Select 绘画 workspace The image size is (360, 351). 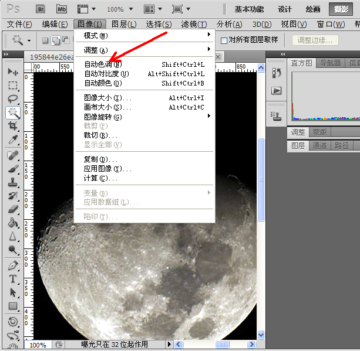[x=313, y=9]
